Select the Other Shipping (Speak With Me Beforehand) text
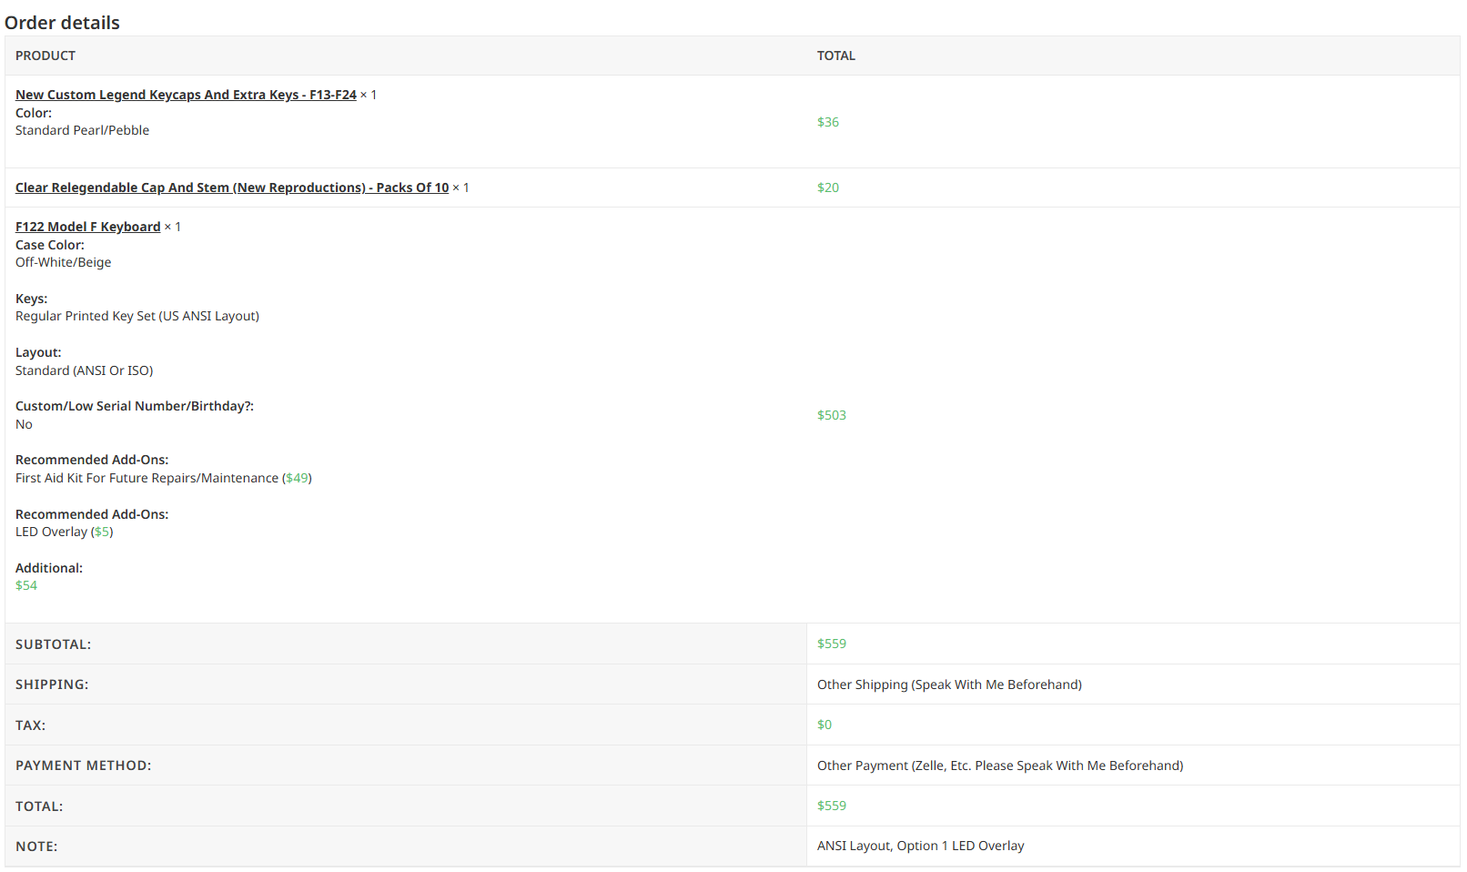This screenshot has height=872, width=1467. (x=949, y=684)
